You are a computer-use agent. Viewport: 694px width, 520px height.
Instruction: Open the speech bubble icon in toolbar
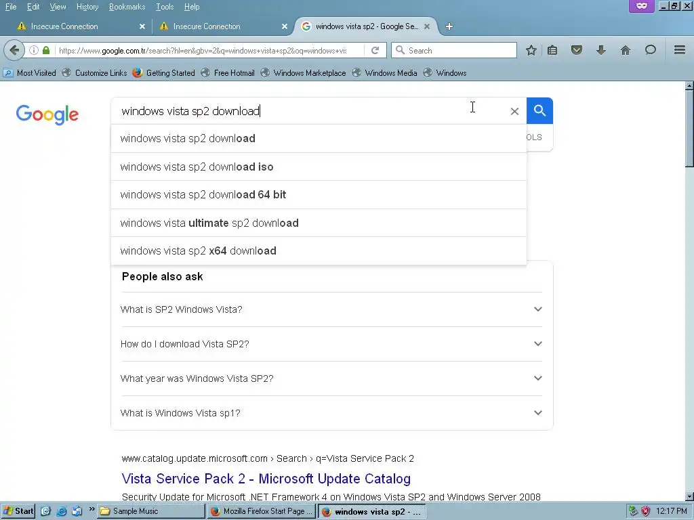[x=650, y=50]
